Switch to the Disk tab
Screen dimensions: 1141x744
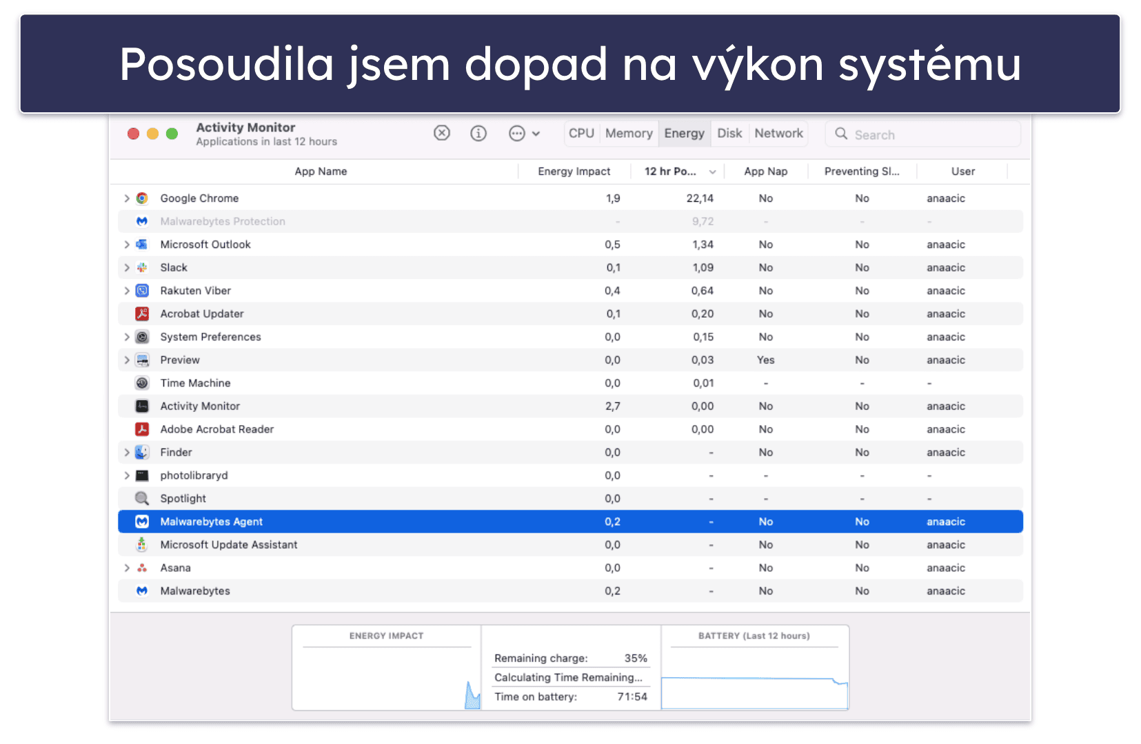(729, 133)
